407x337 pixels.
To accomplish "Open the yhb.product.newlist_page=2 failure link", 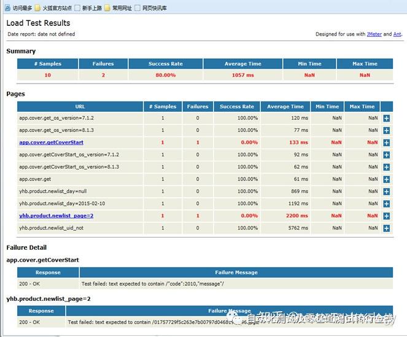I will pyautogui.click(x=56, y=215).
